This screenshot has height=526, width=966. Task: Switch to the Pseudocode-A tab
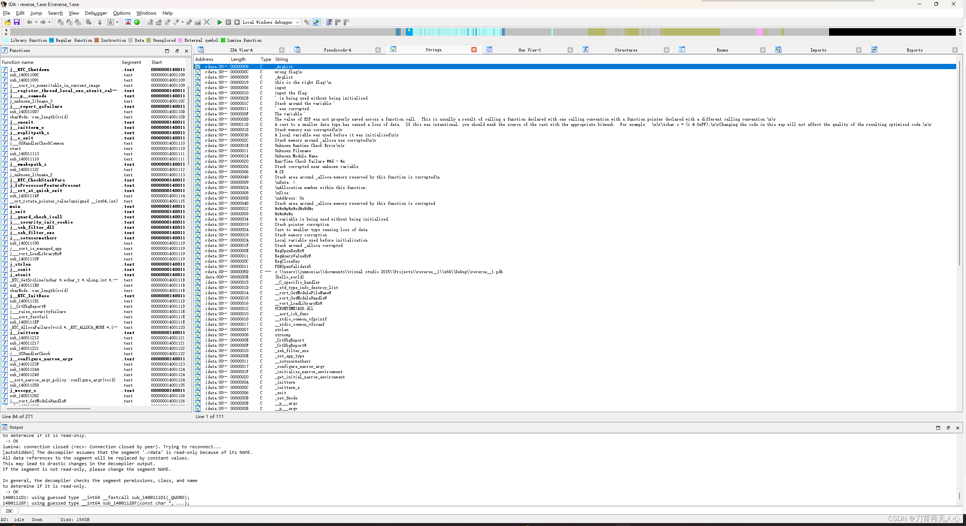coord(337,50)
